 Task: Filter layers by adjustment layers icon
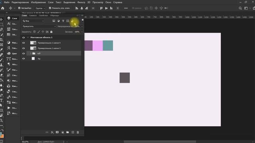(x=59, y=21)
